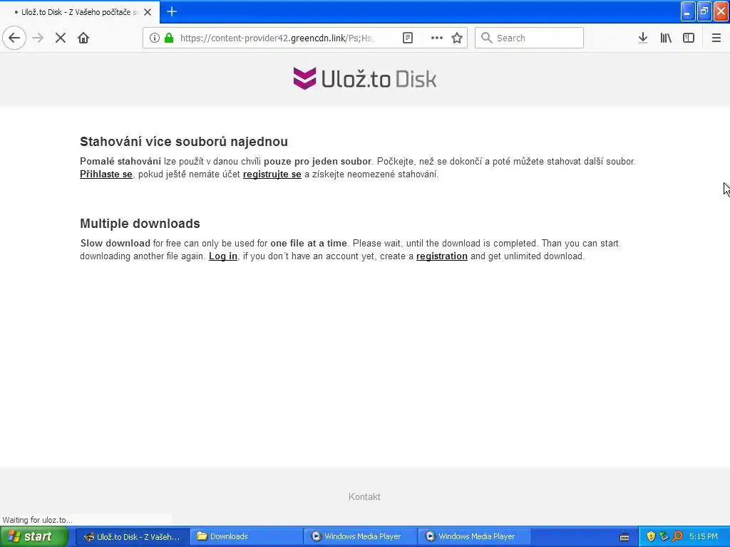Toggle reader view in address bar
The image size is (730, 547).
point(407,38)
